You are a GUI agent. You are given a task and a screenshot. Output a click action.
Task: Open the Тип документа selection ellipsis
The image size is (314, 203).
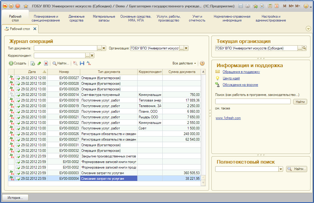pyautogui.click(x=99, y=48)
